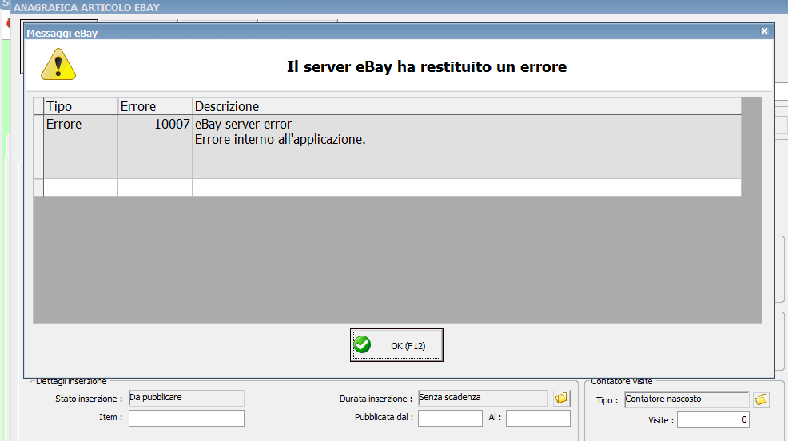Open folder icon beside Contatore nascosto
788x441 pixels.
[x=762, y=399]
